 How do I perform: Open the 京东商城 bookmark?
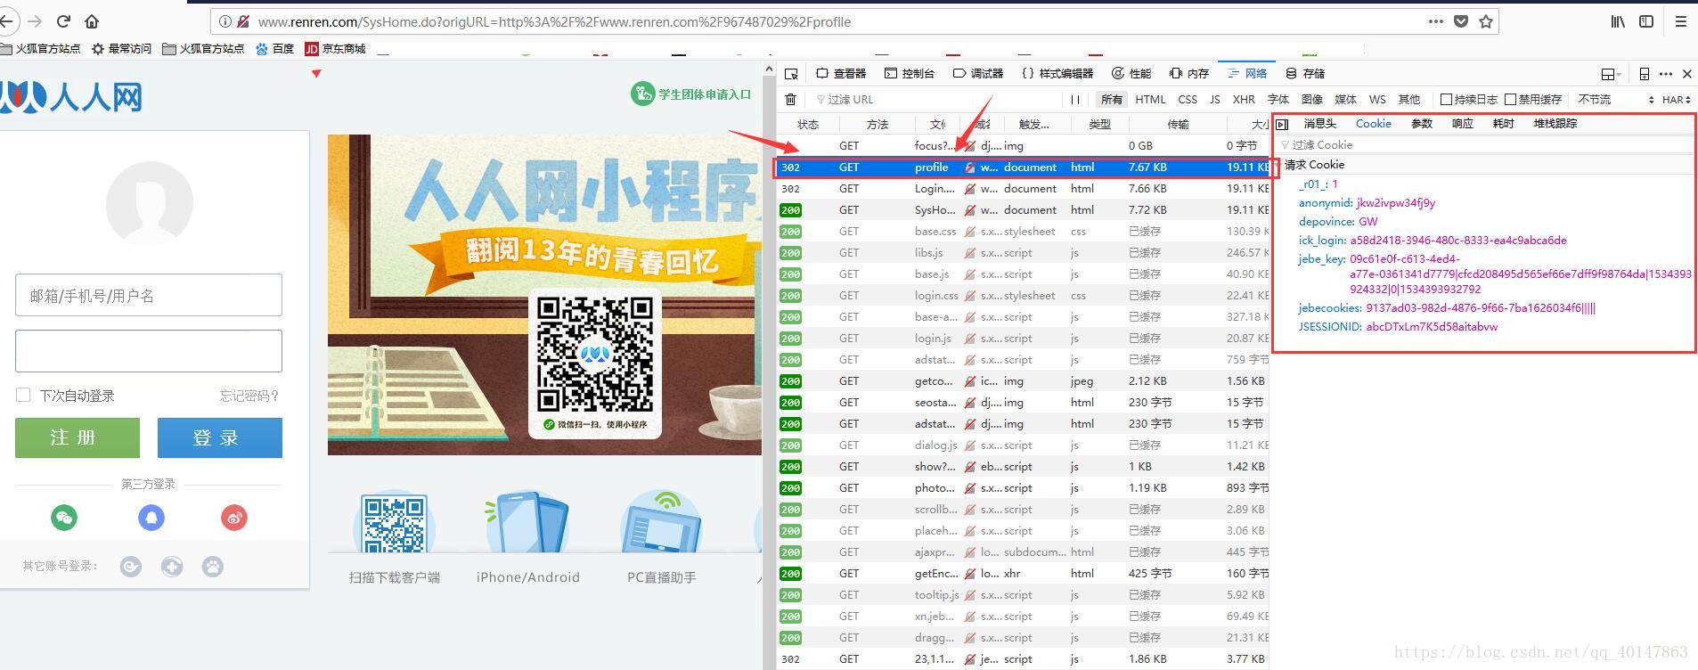336,49
